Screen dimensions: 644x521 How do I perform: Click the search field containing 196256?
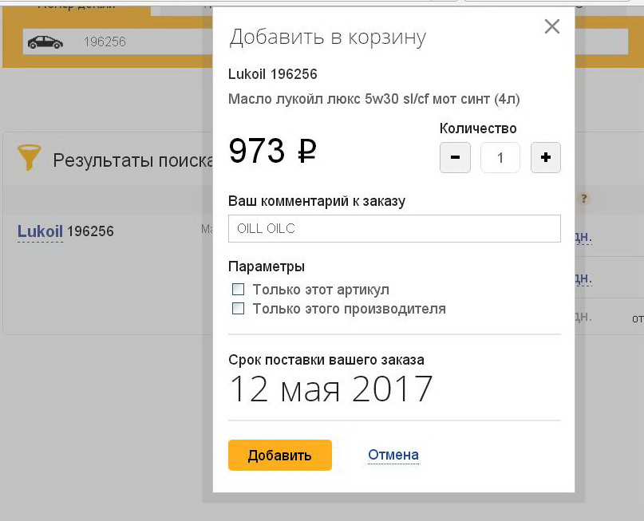coord(119,41)
